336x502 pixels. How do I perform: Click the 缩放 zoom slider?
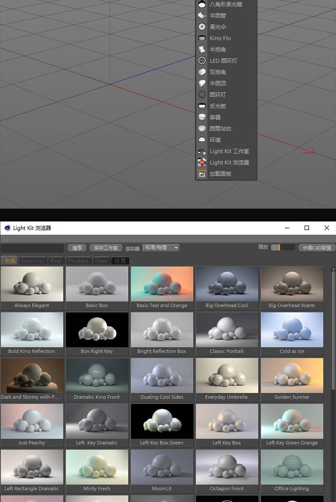[x=283, y=248]
